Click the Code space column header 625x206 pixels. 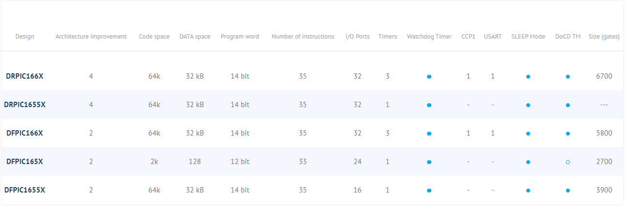point(154,37)
